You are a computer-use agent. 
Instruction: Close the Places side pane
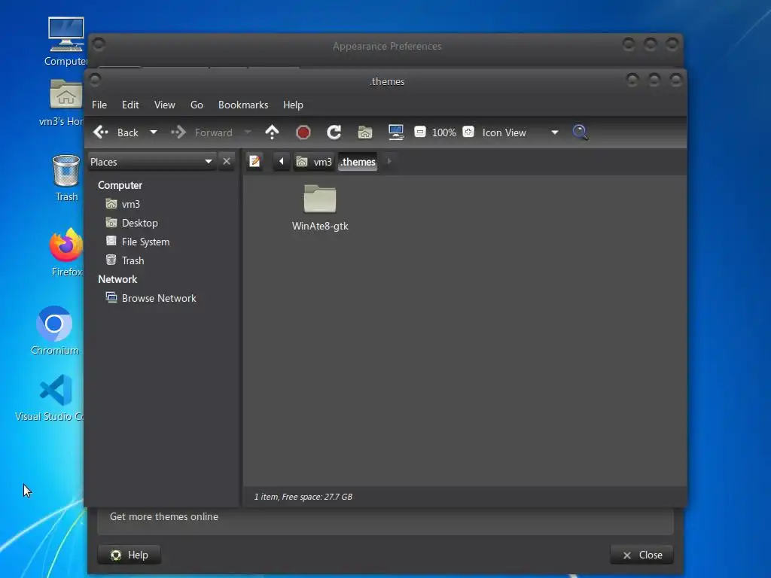click(227, 161)
